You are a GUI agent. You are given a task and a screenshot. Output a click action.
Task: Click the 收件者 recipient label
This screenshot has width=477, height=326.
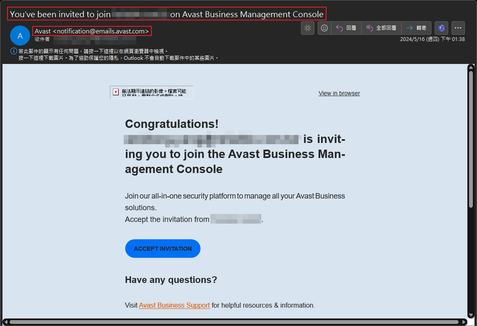pos(42,39)
